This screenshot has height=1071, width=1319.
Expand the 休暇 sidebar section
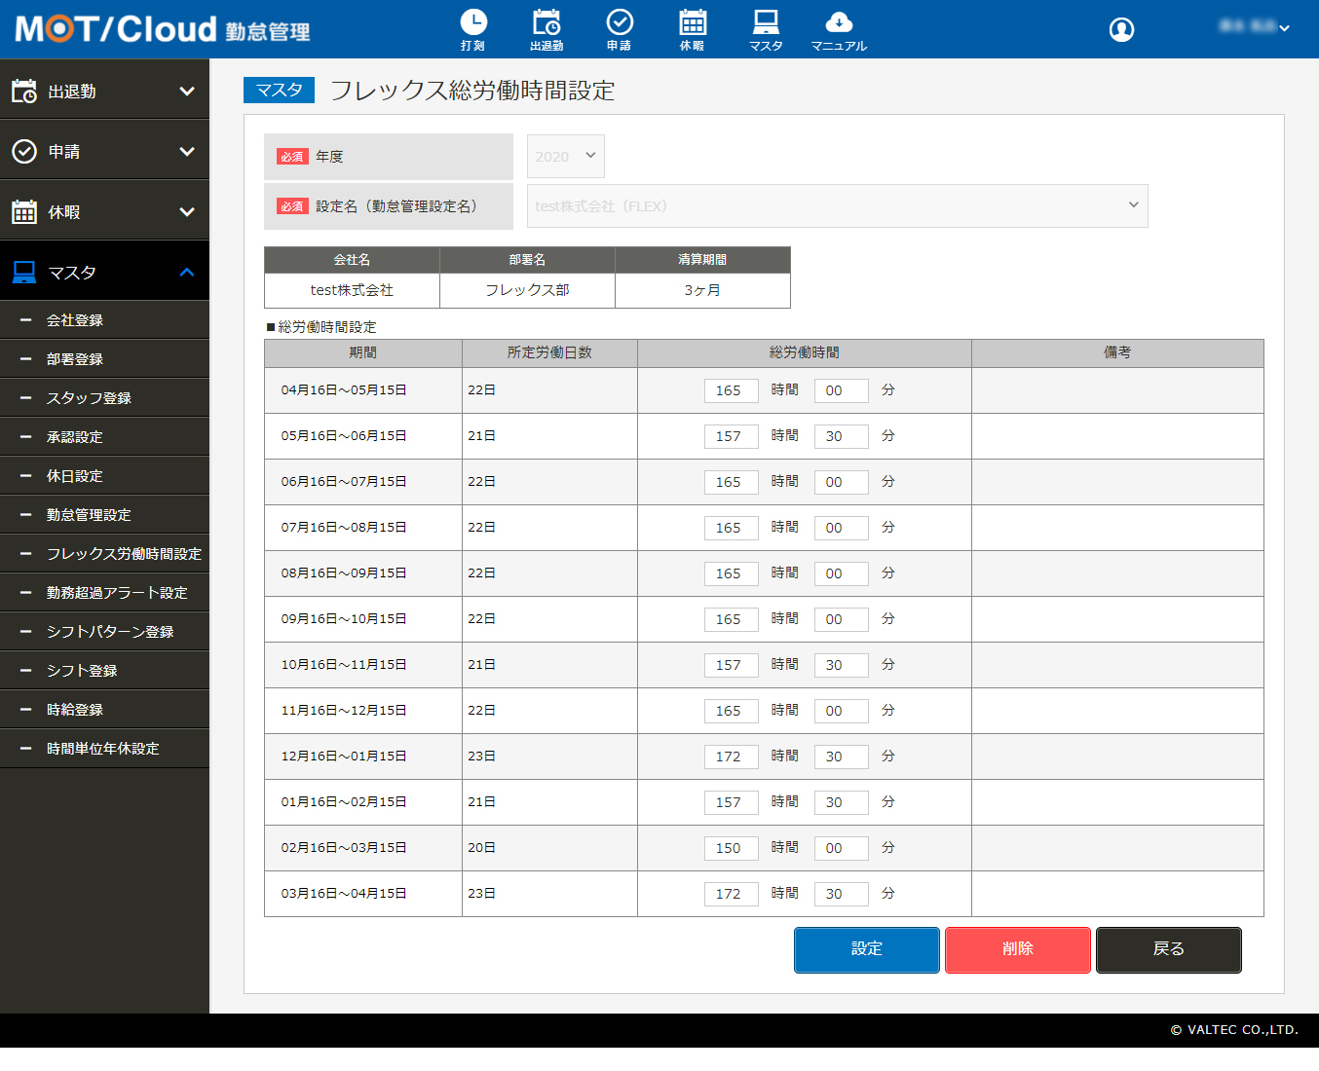click(104, 212)
